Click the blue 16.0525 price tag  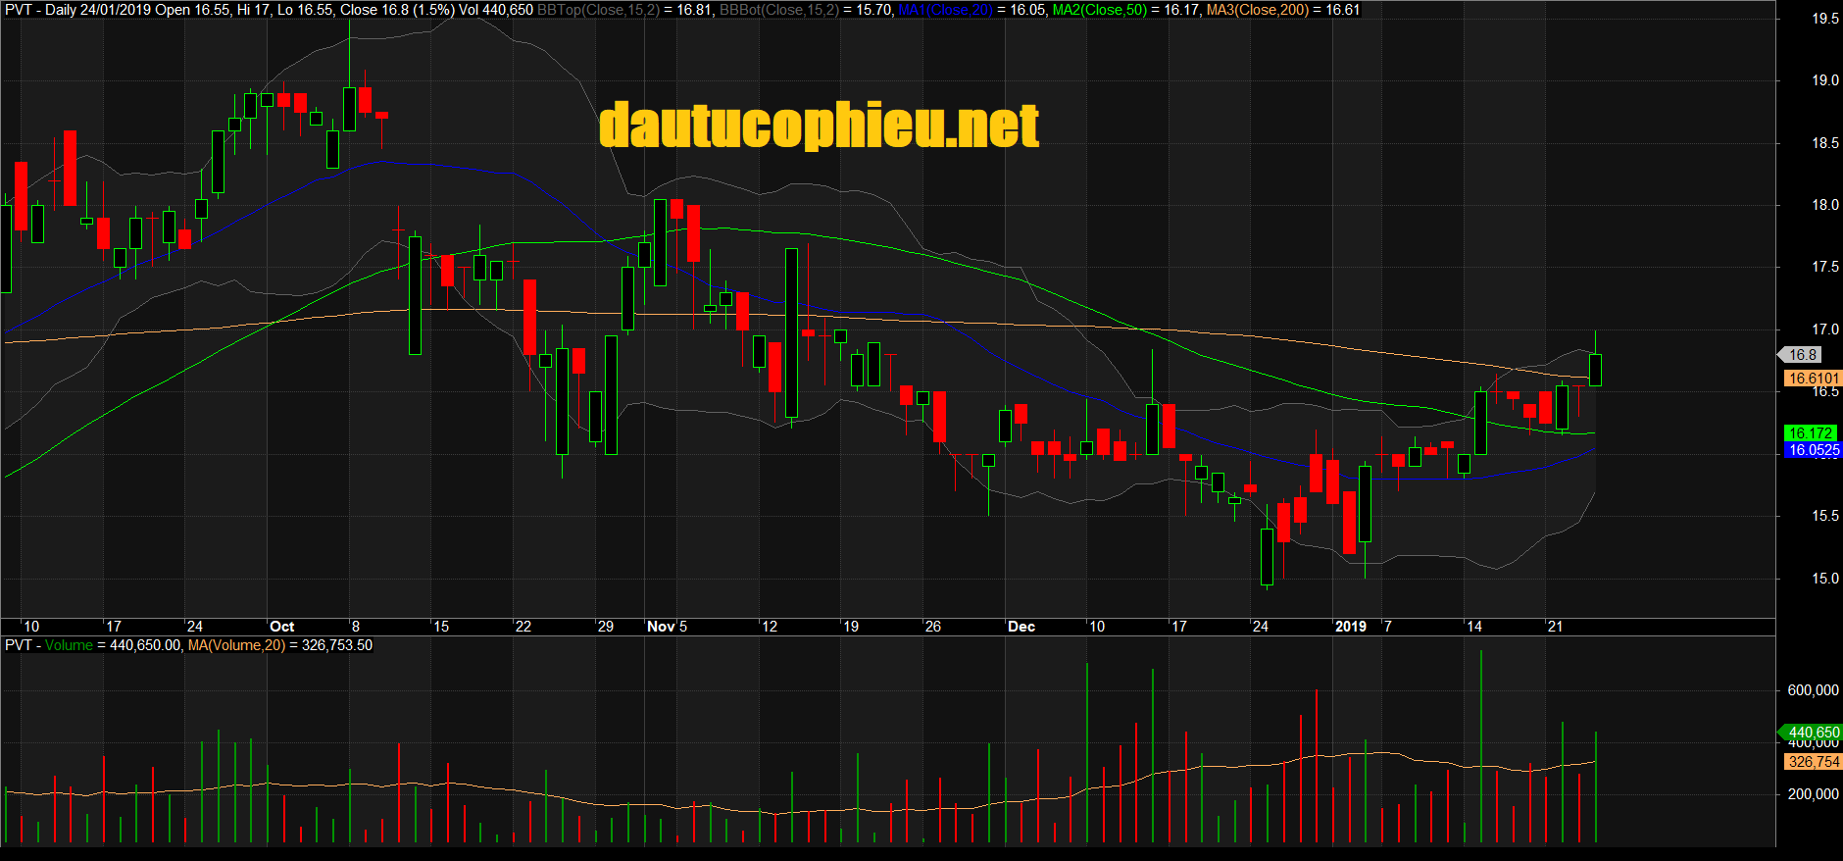coord(1814,450)
